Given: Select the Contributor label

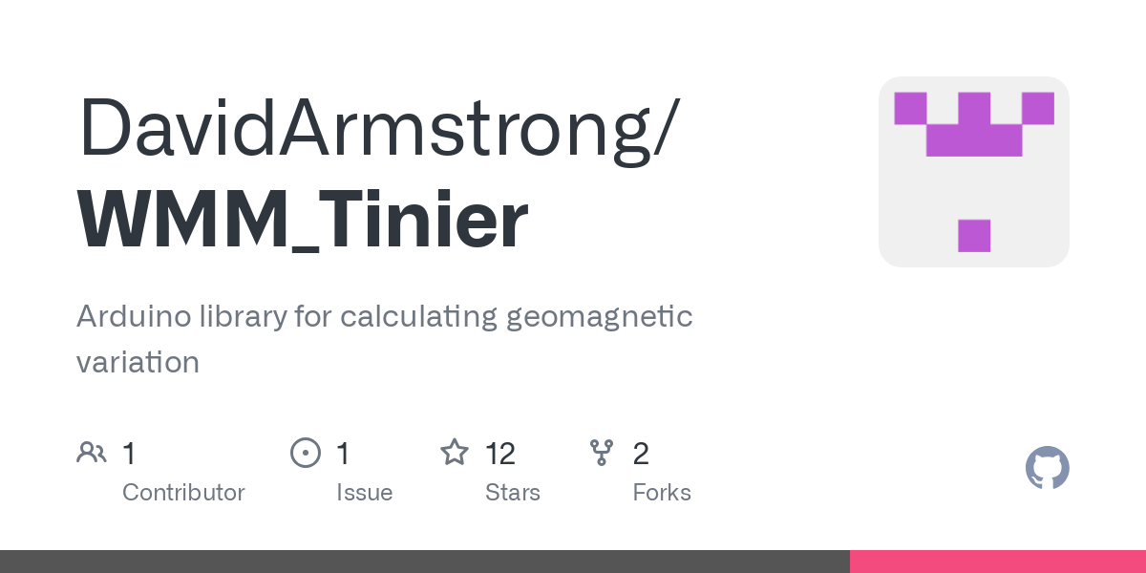Looking at the screenshot, I should (183, 493).
